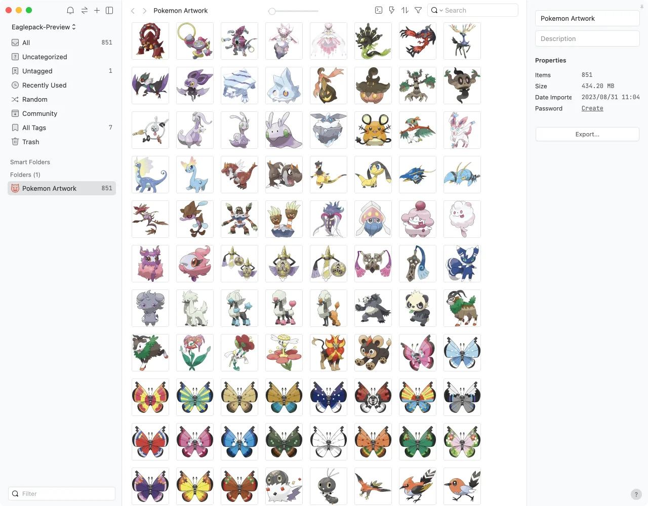
Task: Select the Pancham thumbnail
Action: coord(418,308)
